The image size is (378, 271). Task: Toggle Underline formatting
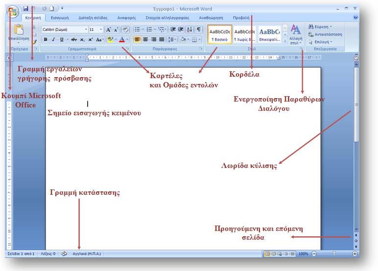coord(62,40)
